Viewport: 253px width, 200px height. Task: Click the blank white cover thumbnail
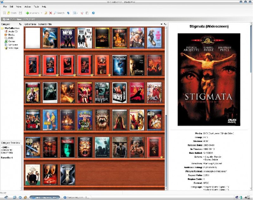[33, 38]
